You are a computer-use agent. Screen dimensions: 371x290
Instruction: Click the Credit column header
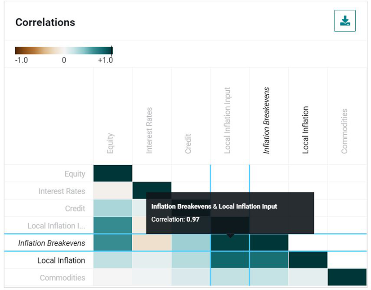(188, 143)
